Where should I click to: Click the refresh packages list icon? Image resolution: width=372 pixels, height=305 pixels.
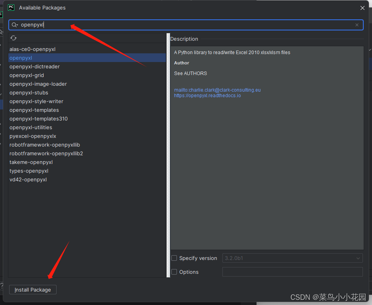click(13, 38)
